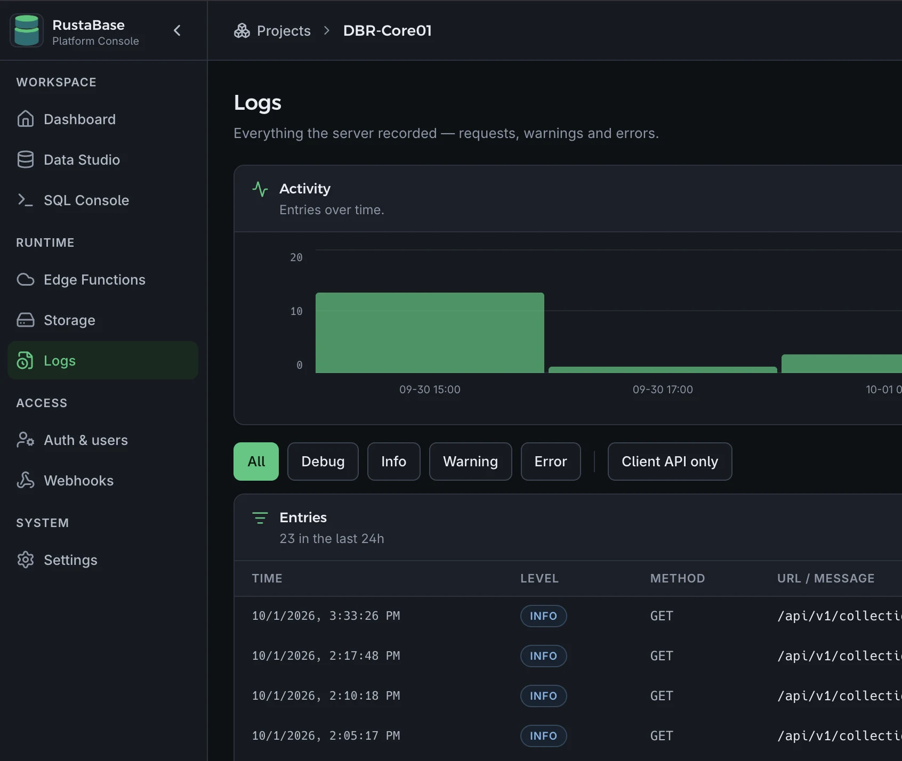This screenshot has height=761, width=902.
Task: Click the '23 in the last 24h' text
Action: [x=332, y=539]
